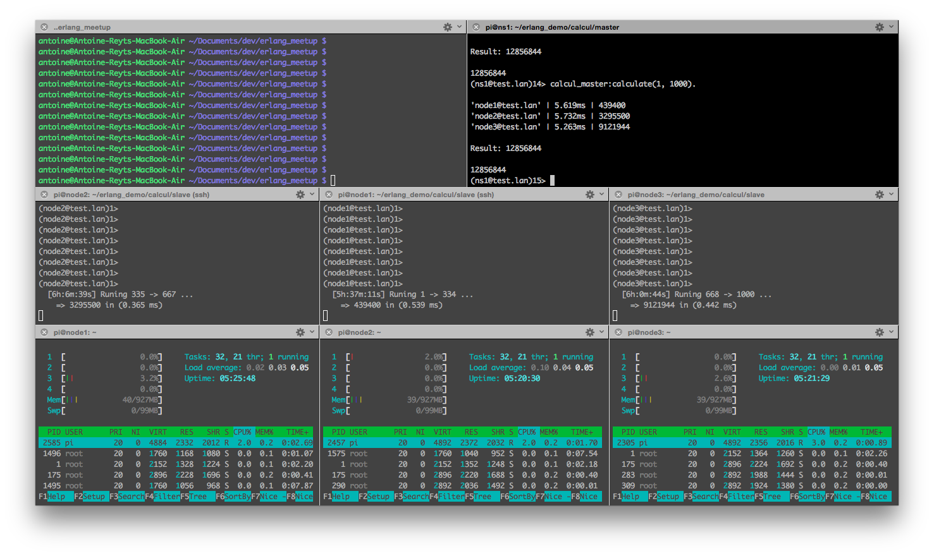Open gear menu of pi@node3: ~ htop pane
Screen dimensions: 934x556
[879, 332]
